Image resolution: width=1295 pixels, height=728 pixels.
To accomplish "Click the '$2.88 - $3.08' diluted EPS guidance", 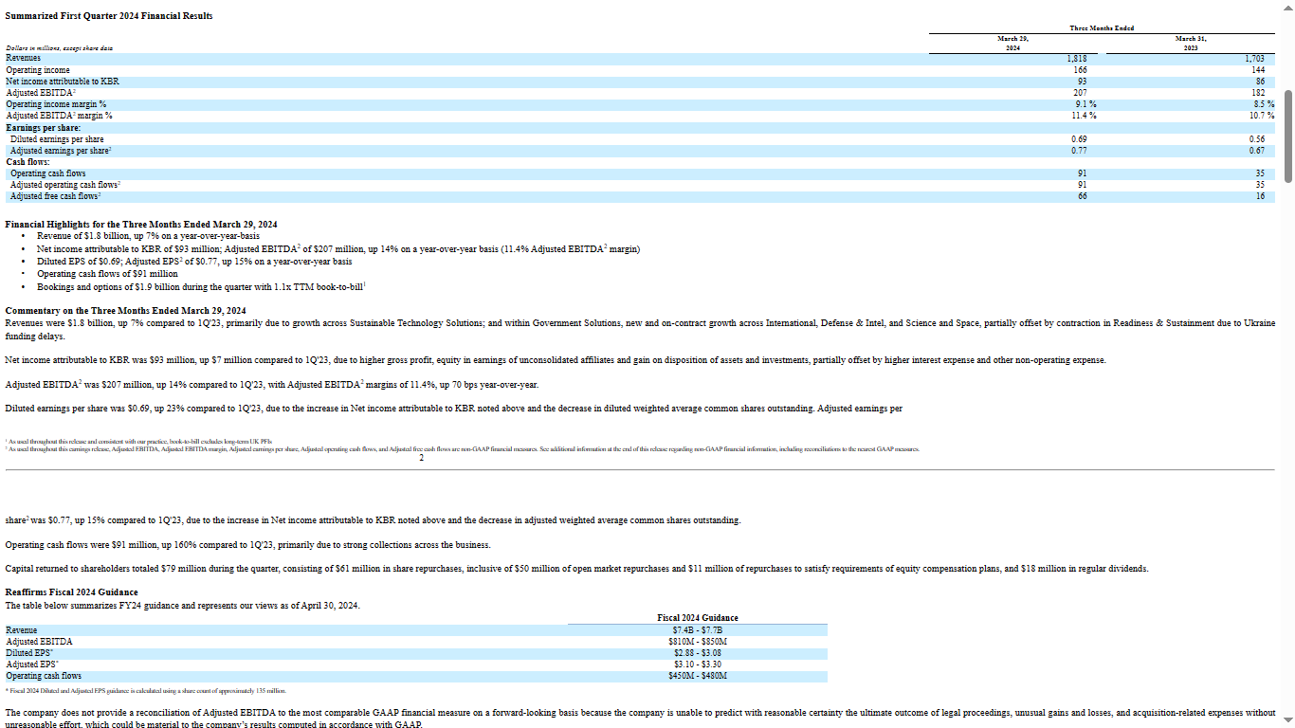I will click(698, 653).
